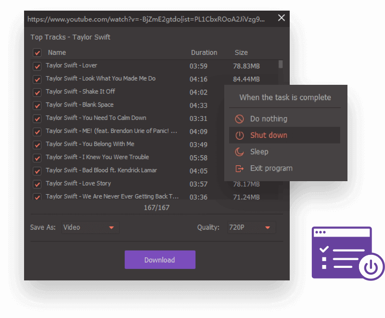Click the Taylor Swift - Lover track title
The height and width of the screenshot is (318, 385).
click(x=71, y=66)
